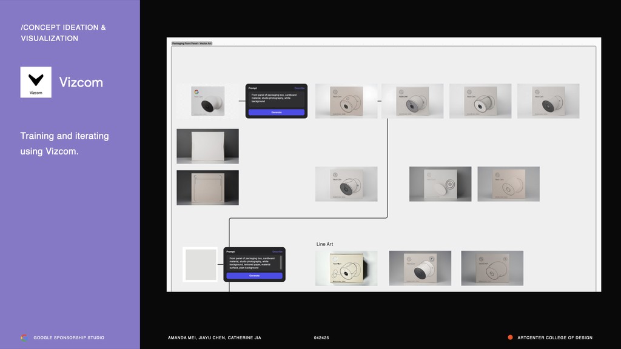Click the 'Prompt' title in the top prompt box

click(x=253, y=88)
